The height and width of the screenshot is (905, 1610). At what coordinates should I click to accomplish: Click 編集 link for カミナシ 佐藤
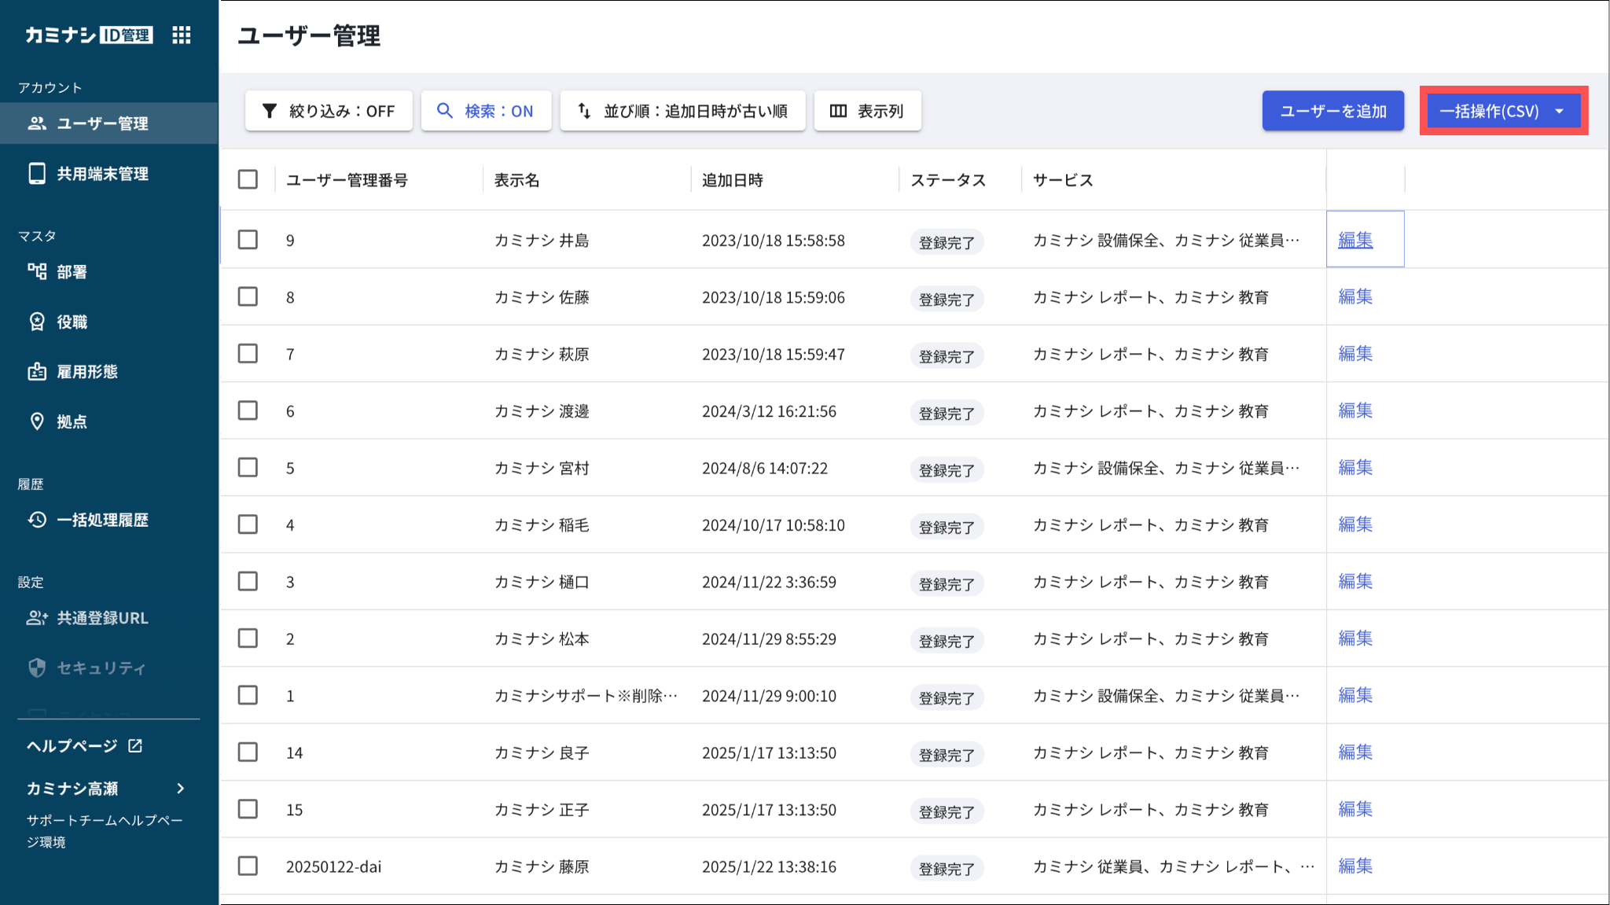point(1355,296)
